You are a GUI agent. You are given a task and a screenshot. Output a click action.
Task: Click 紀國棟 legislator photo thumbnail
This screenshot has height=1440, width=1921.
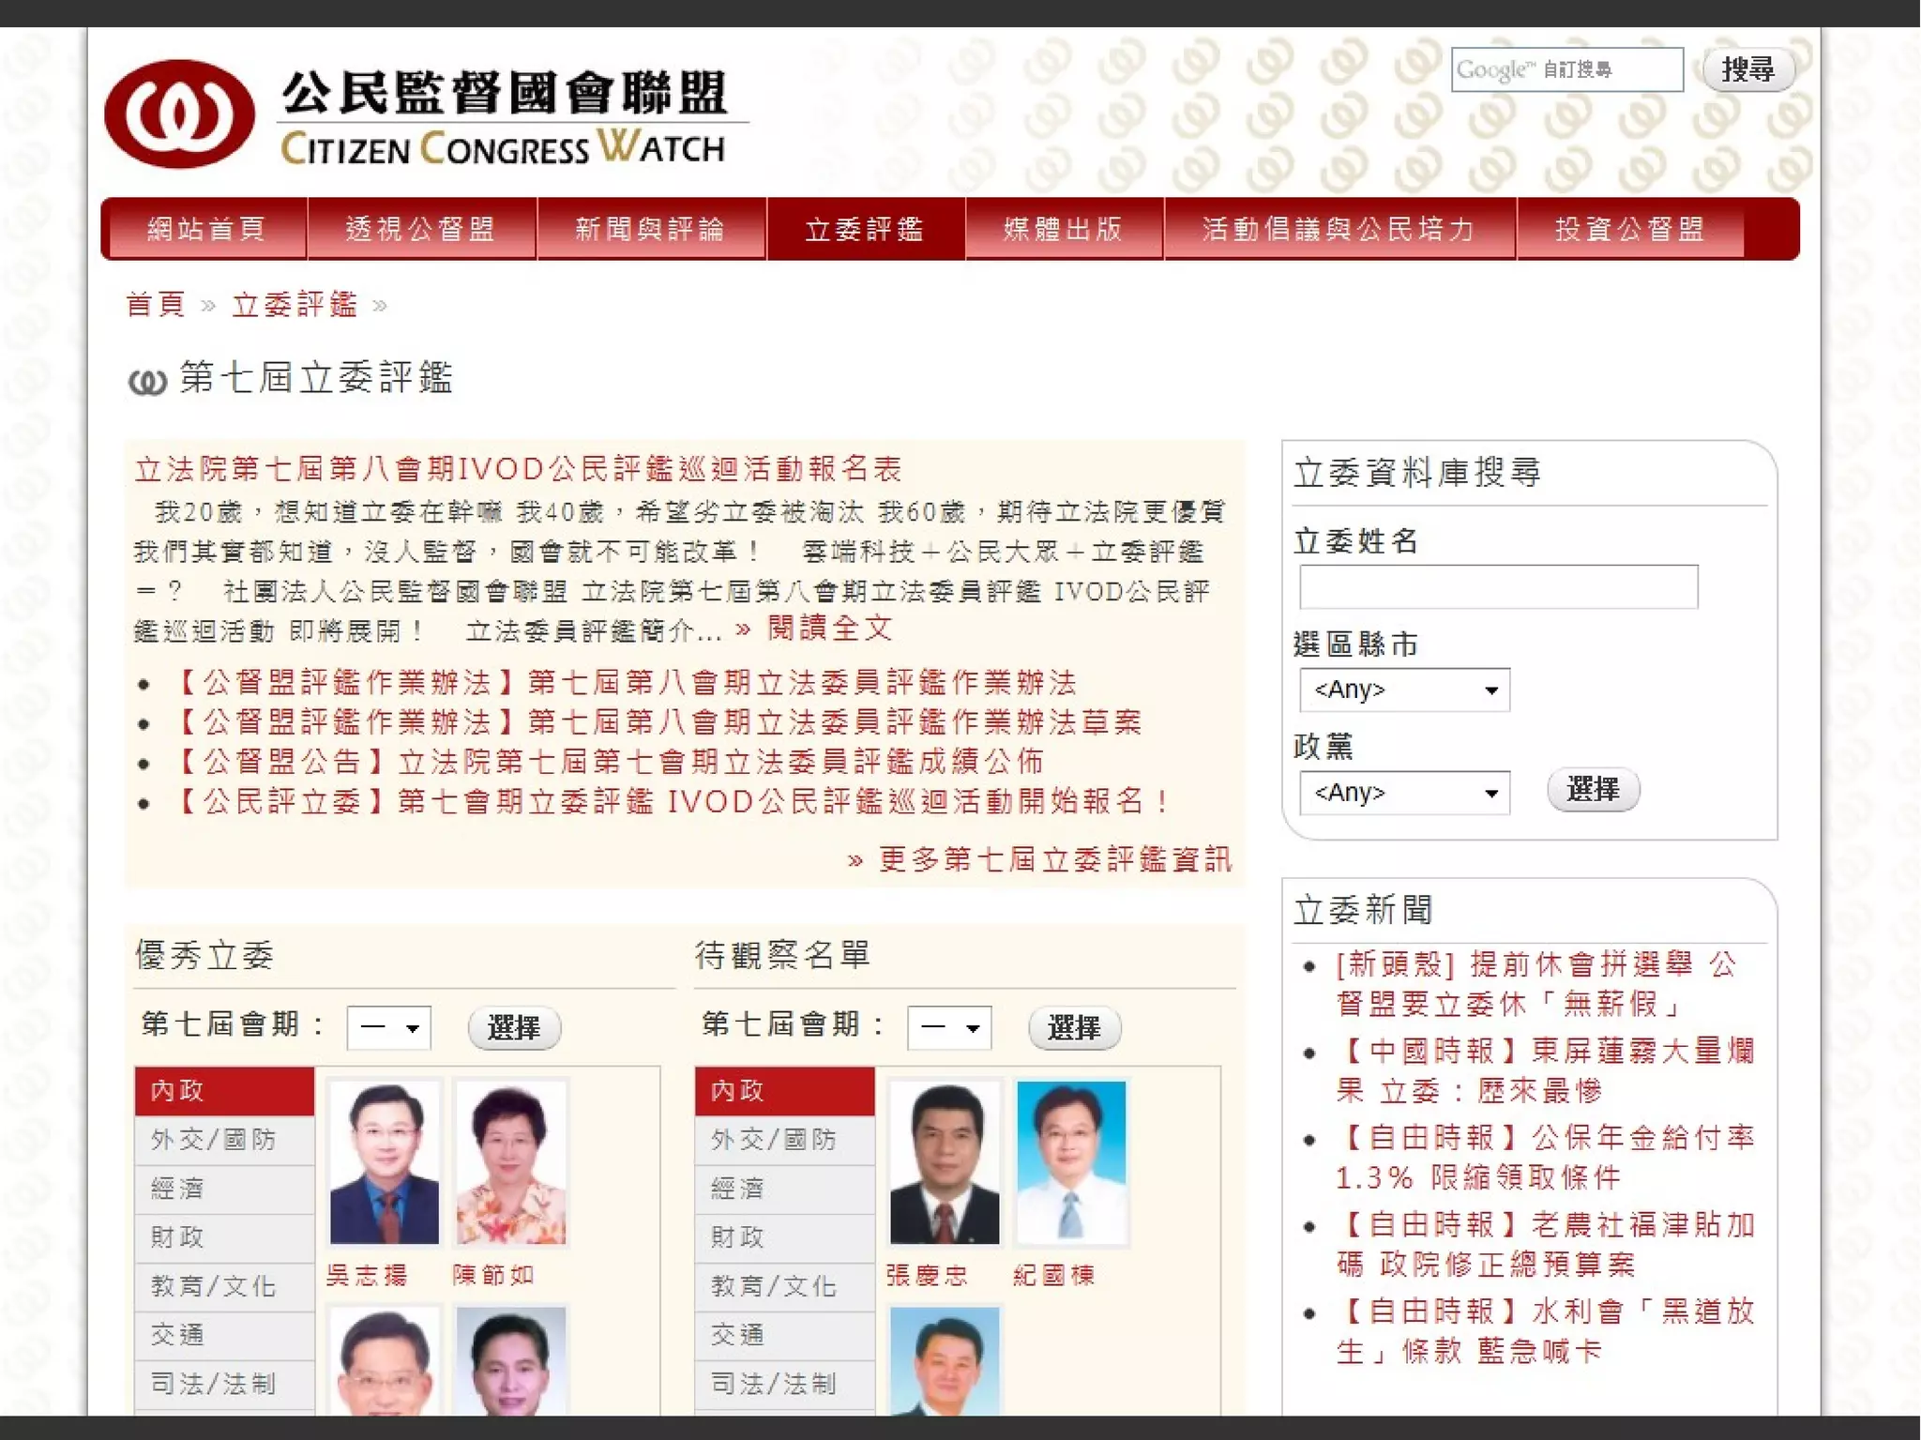coord(1071,1163)
